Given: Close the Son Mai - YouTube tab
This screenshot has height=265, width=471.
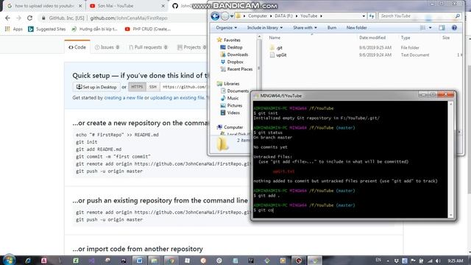Looking at the screenshot, I should [163, 6].
